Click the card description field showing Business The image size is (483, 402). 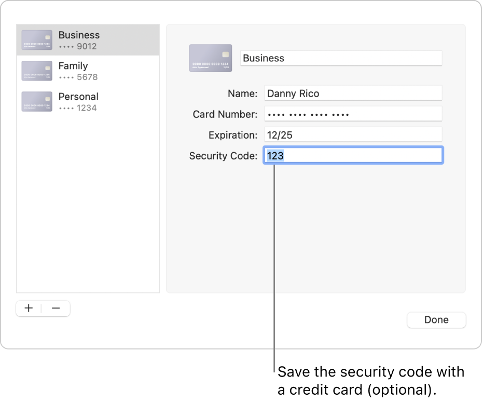[341, 58]
